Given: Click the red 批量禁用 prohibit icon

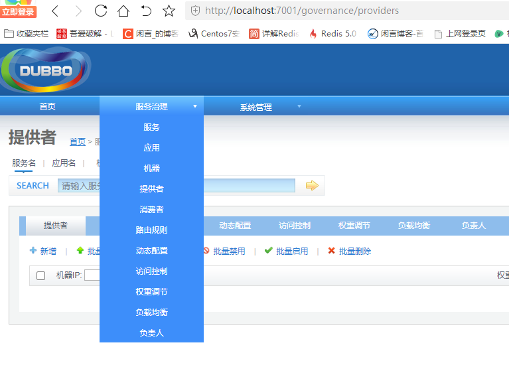Looking at the screenshot, I should click(x=206, y=250).
